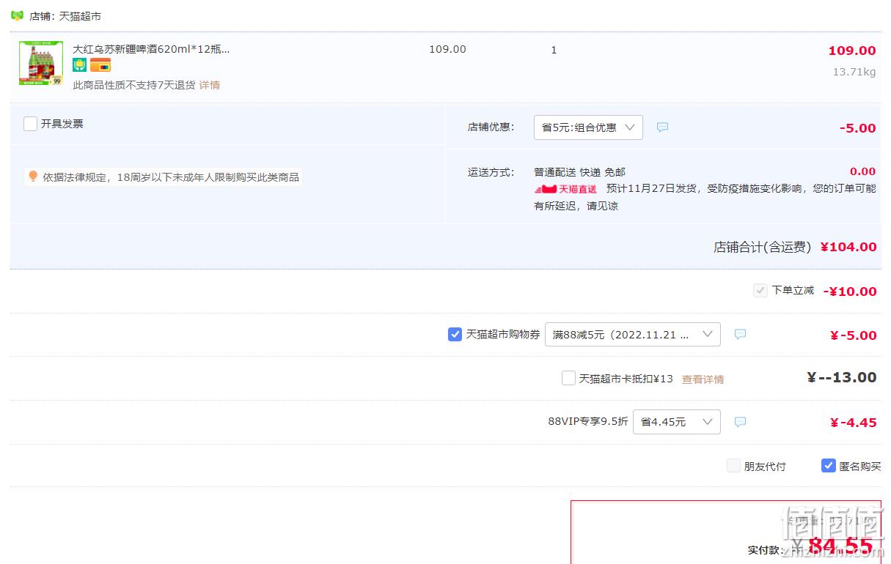Click the weight value 13.71kg
The width and height of the screenshot is (891, 564).
854,72
